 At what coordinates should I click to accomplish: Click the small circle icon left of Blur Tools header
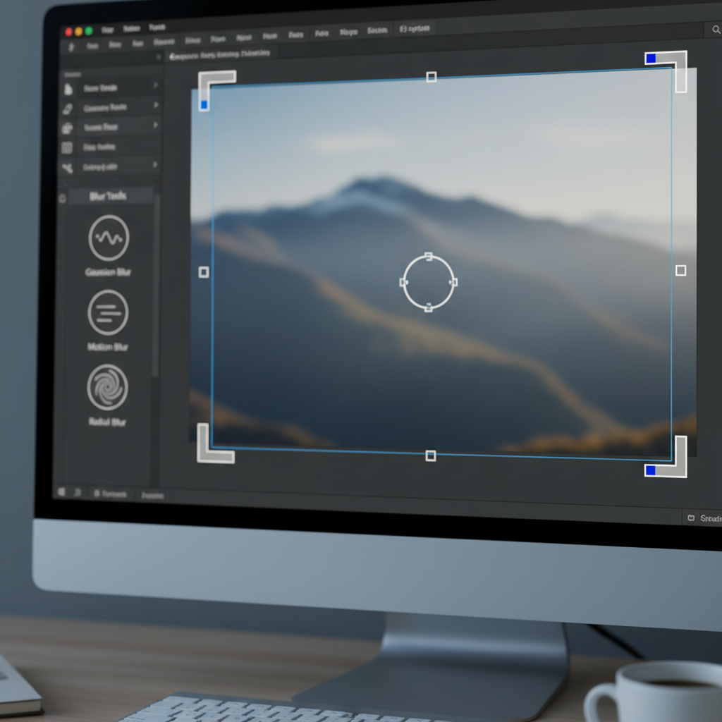62,199
